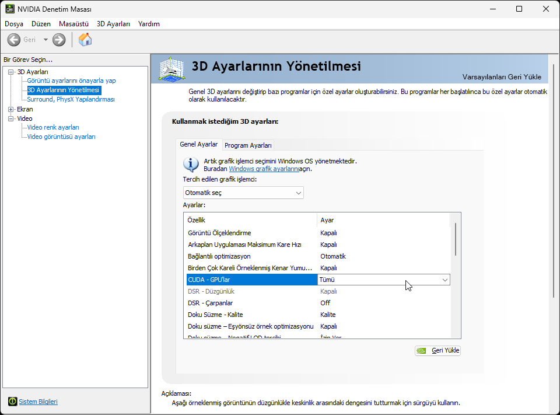The height and width of the screenshot is (415, 560).
Task: Open the 3D Ayarları menu
Action: click(113, 24)
